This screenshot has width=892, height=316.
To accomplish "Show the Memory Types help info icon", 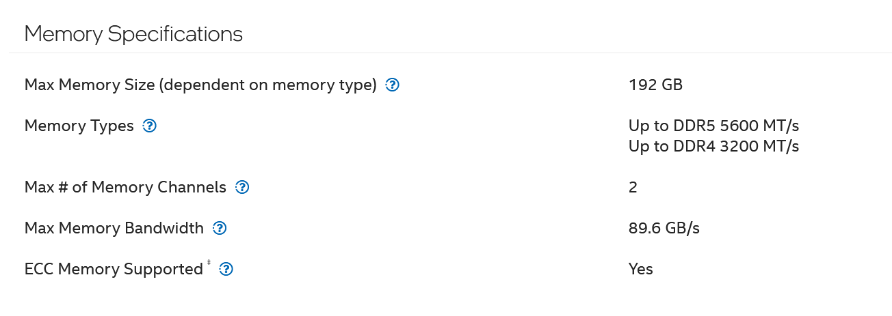I will 149,126.
